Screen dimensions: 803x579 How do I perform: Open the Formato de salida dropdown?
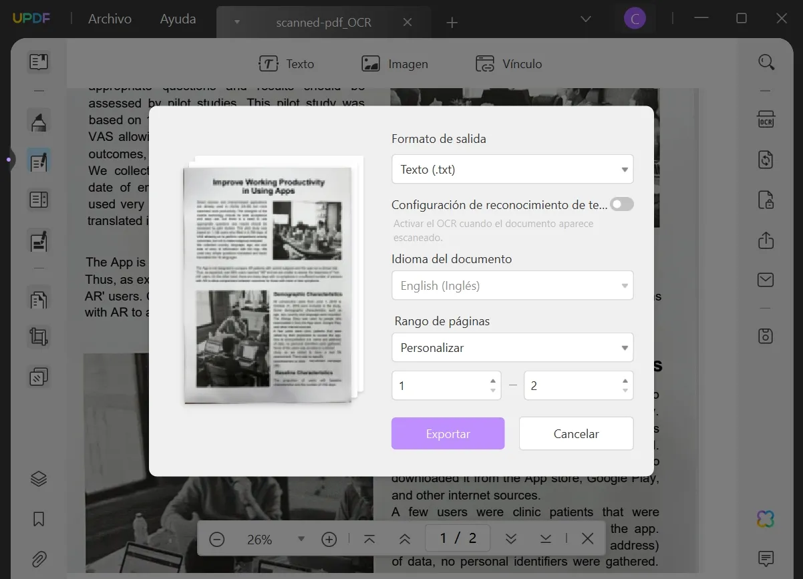pyautogui.click(x=512, y=169)
